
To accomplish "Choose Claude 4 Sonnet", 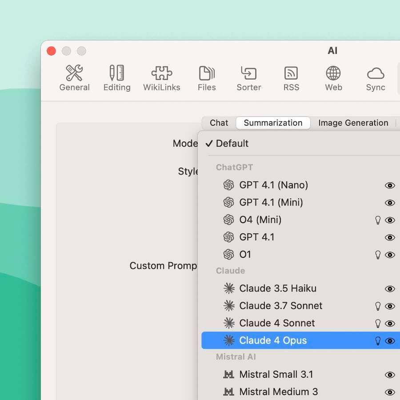I will click(x=300, y=323).
